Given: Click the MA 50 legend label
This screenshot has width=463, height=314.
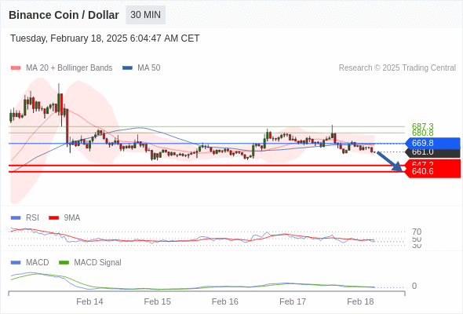Looking at the screenshot, I should click(x=149, y=68).
